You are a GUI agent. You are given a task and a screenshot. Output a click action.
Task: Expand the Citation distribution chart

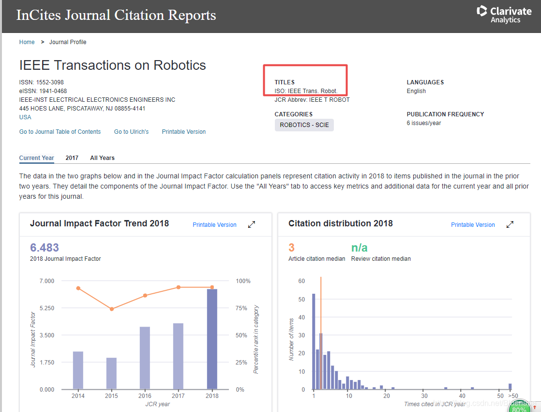click(x=510, y=225)
